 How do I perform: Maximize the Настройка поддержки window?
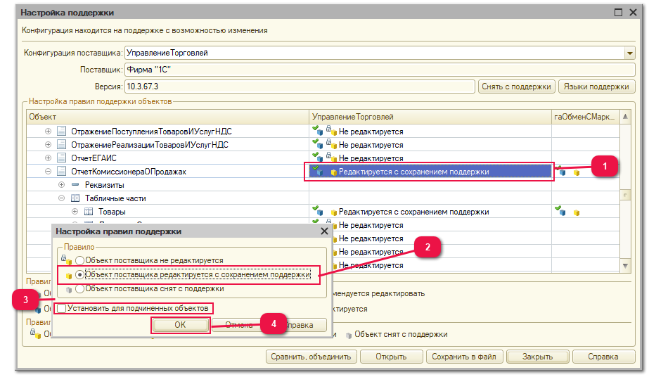[618, 13]
